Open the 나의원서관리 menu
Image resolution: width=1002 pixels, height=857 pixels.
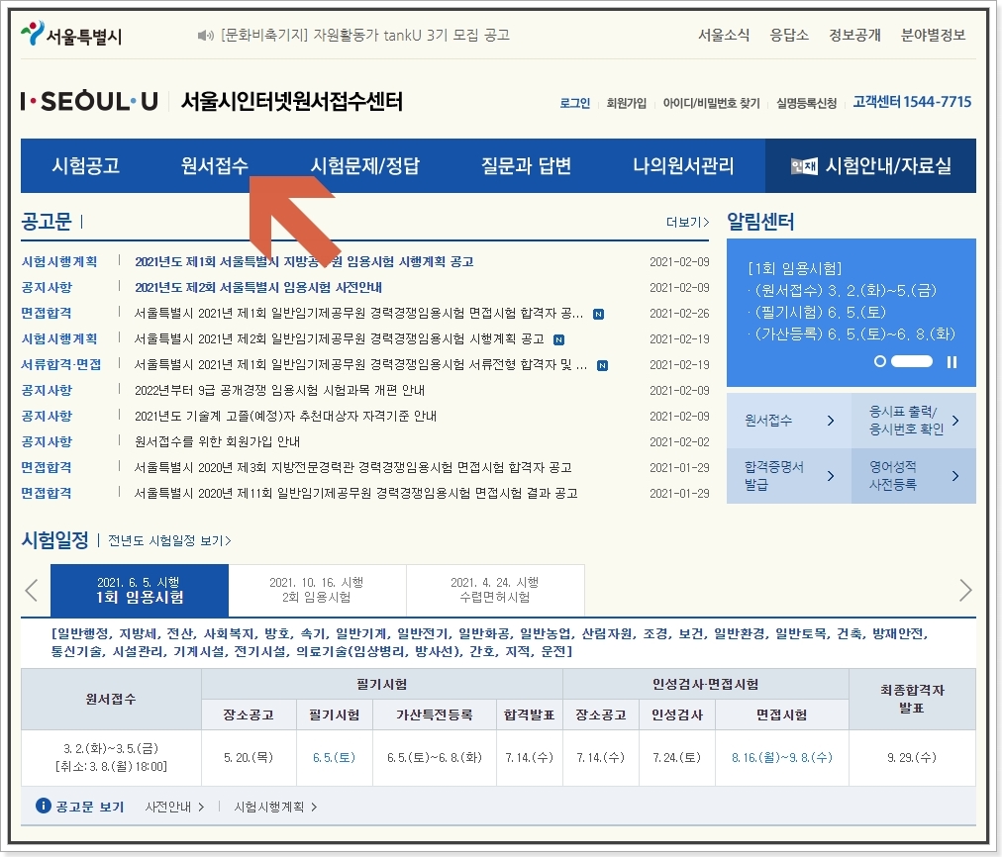[x=683, y=166]
